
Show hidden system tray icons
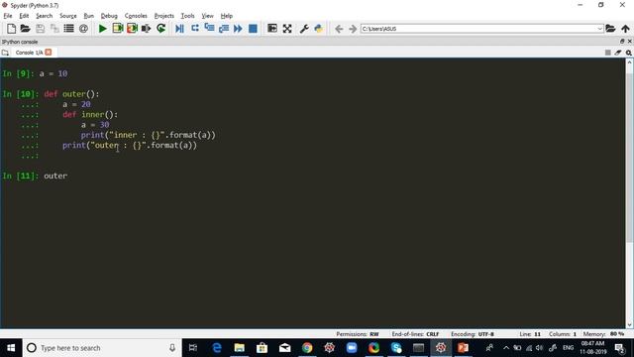(506, 348)
